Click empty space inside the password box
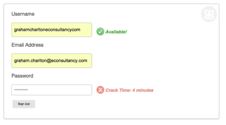 pyautogui.click(x=60, y=90)
